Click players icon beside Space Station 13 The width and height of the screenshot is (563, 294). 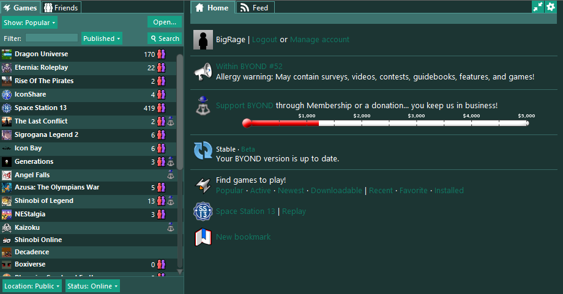pyautogui.click(x=161, y=108)
